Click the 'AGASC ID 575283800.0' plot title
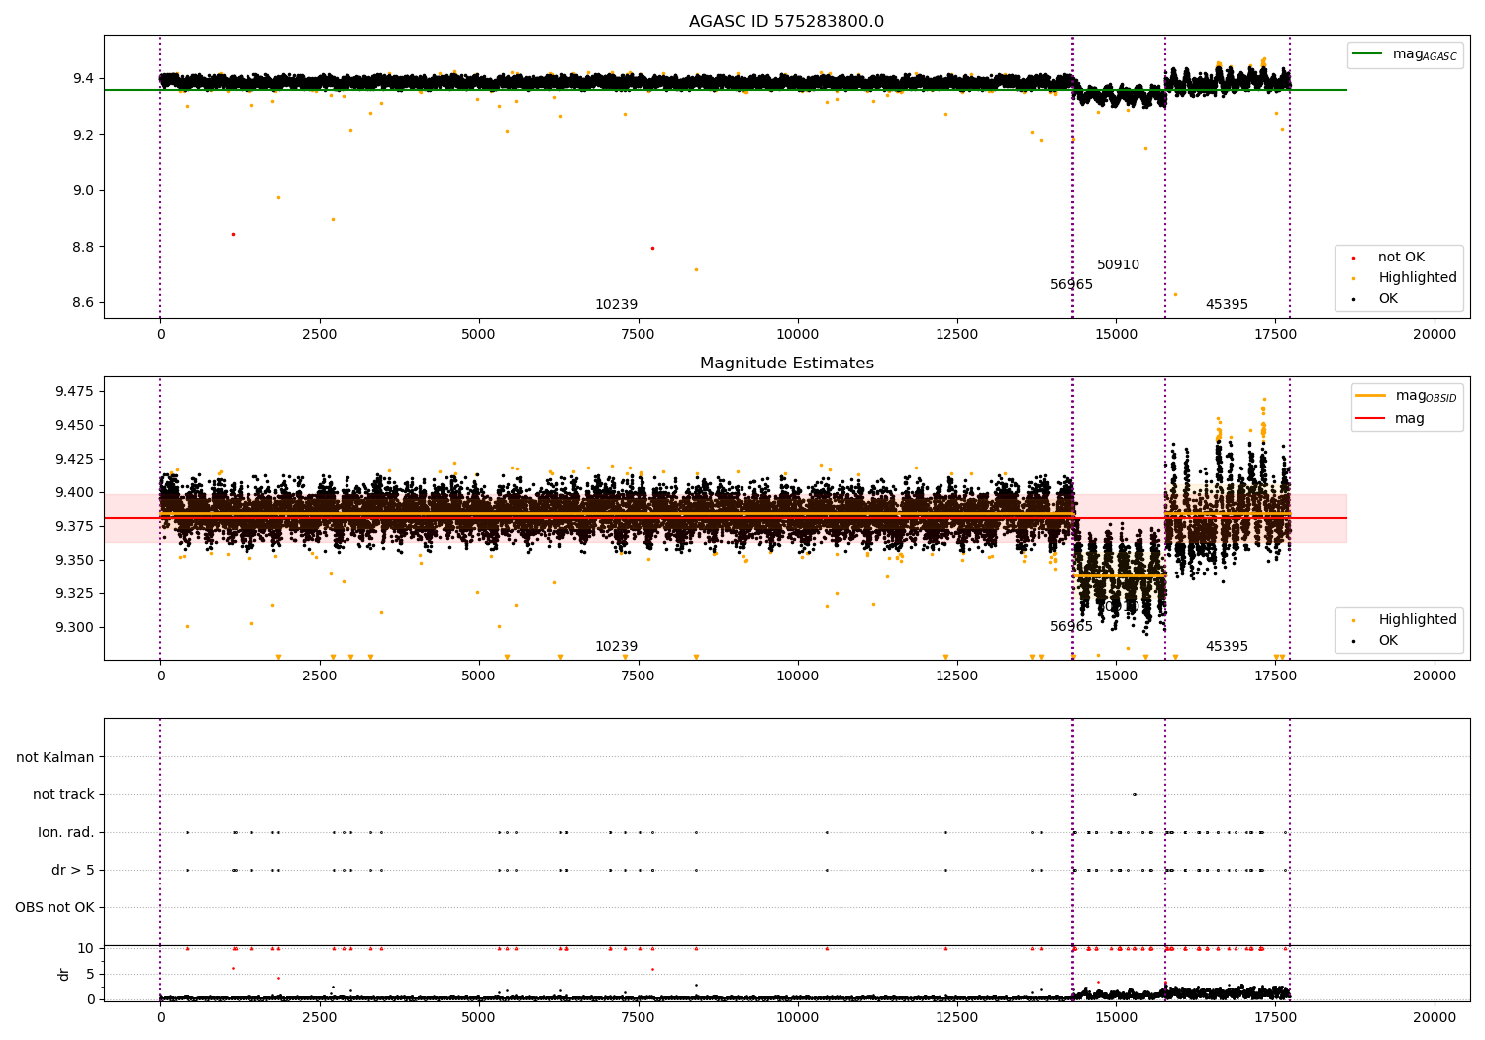The image size is (1485, 1040). [x=786, y=22]
